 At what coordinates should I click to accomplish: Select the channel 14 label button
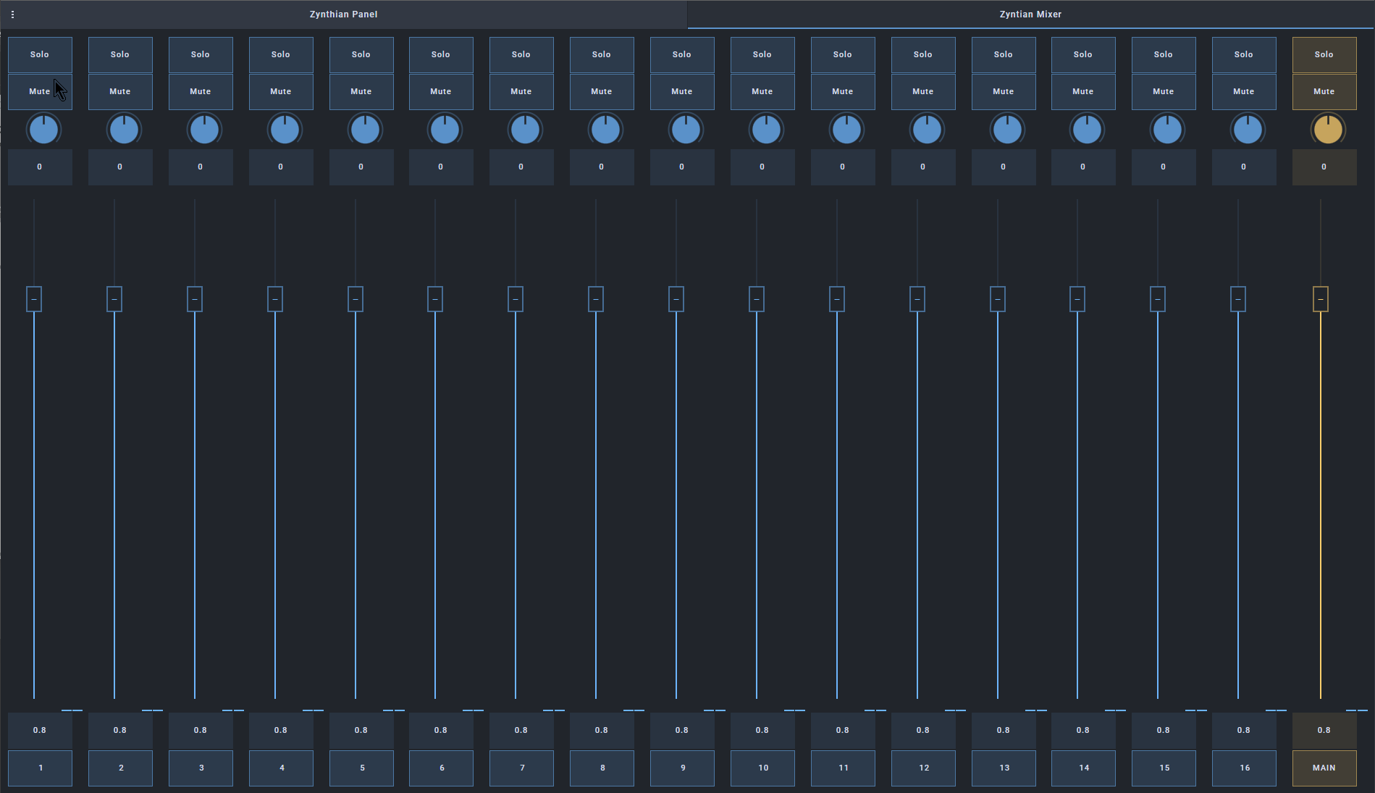click(x=1083, y=768)
